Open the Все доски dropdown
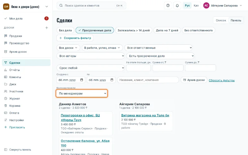 click(x=68, y=48)
